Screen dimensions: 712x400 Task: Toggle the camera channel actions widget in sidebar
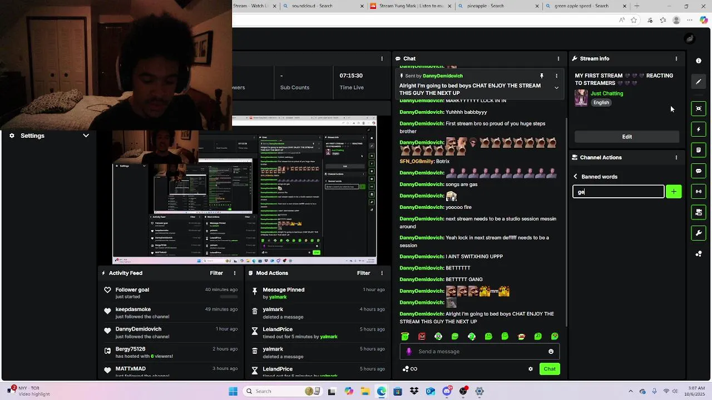tap(699, 212)
